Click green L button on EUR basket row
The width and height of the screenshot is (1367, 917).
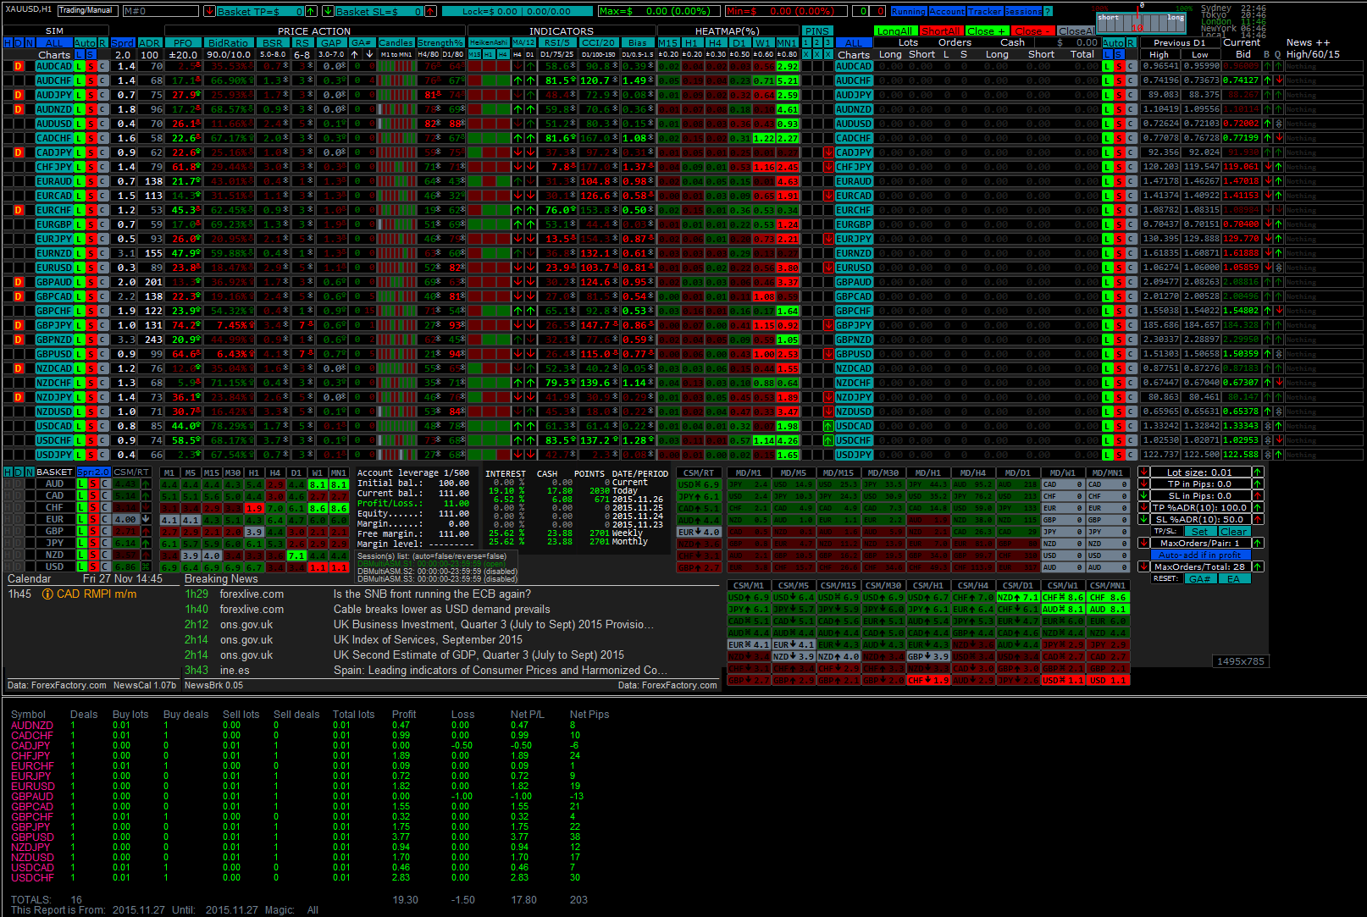pyautogui.click(x=81, y=519)
